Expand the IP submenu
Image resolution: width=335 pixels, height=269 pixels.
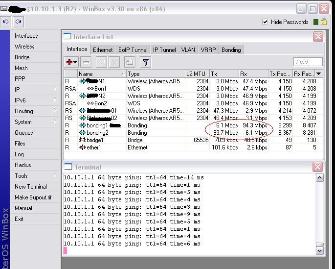tap(55, 89)
